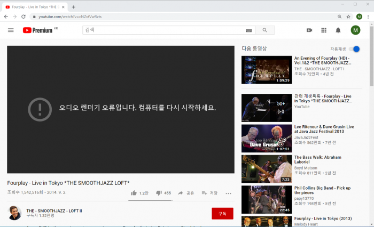Click the Boyd Matson channel name
Image resolution: width=374 pixels, height=227 pixels.
click(306, 168)
